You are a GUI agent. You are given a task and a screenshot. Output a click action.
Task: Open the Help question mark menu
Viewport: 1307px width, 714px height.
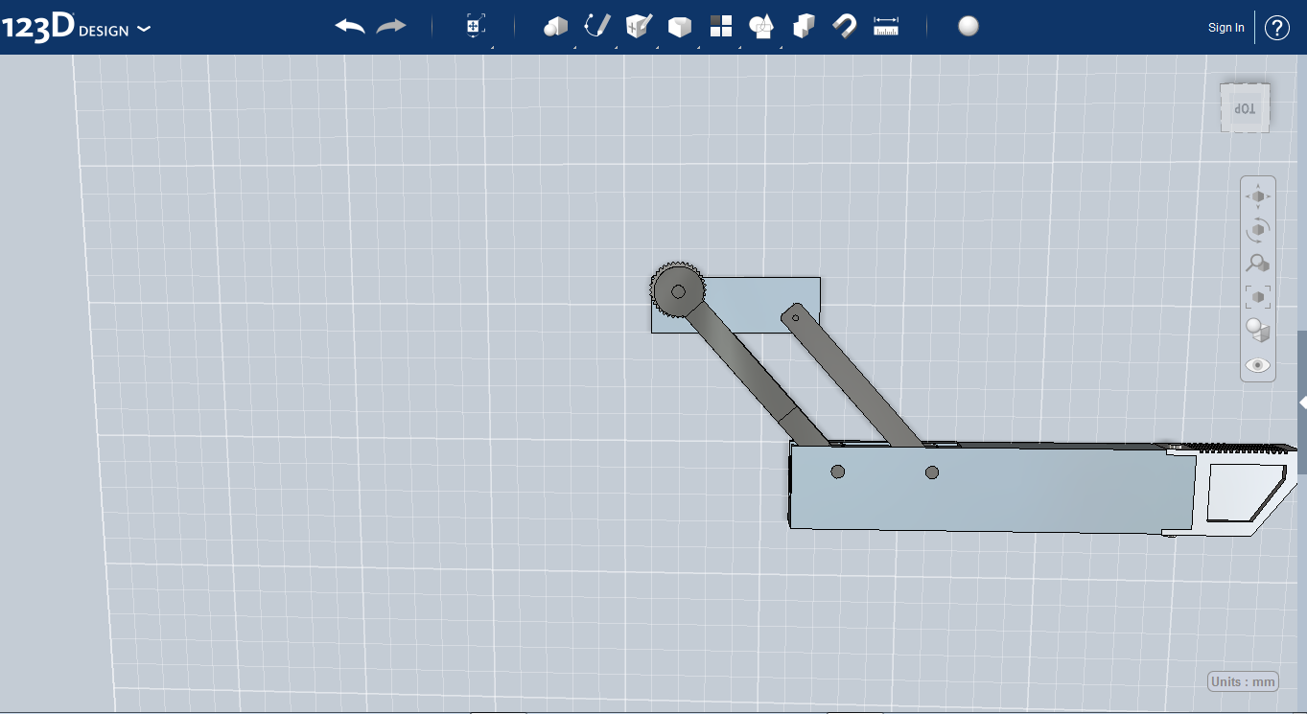point(1277,28)
